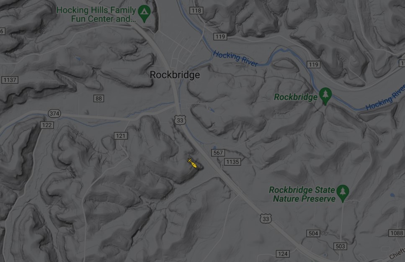Click the Hocking River label near town

(x=235, y=59)
